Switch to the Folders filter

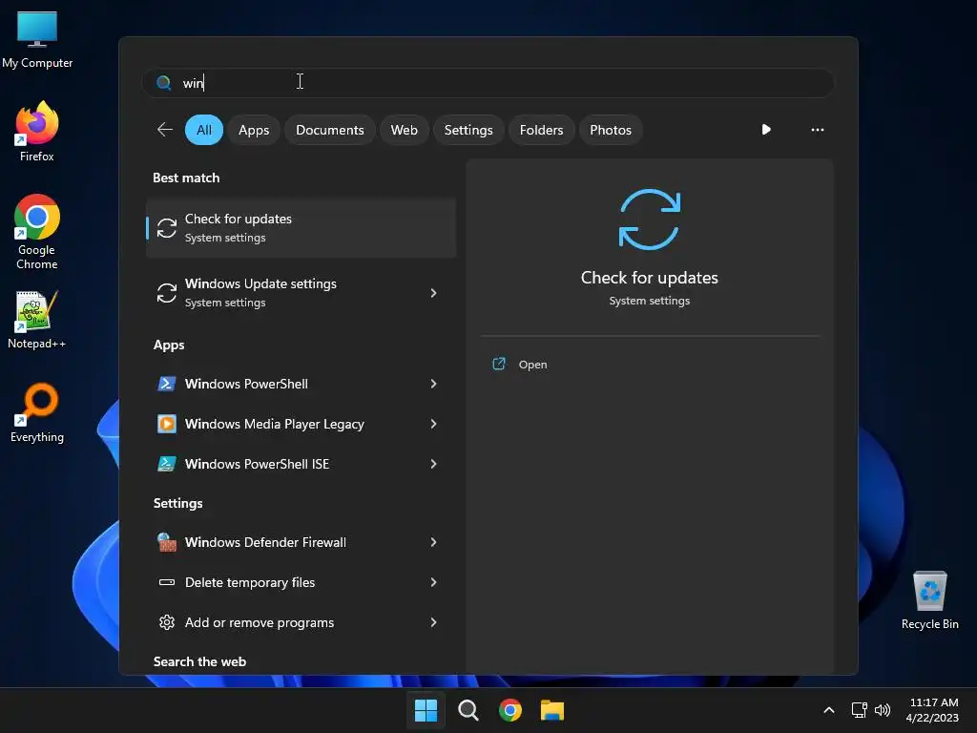click(x=541, y=130)
